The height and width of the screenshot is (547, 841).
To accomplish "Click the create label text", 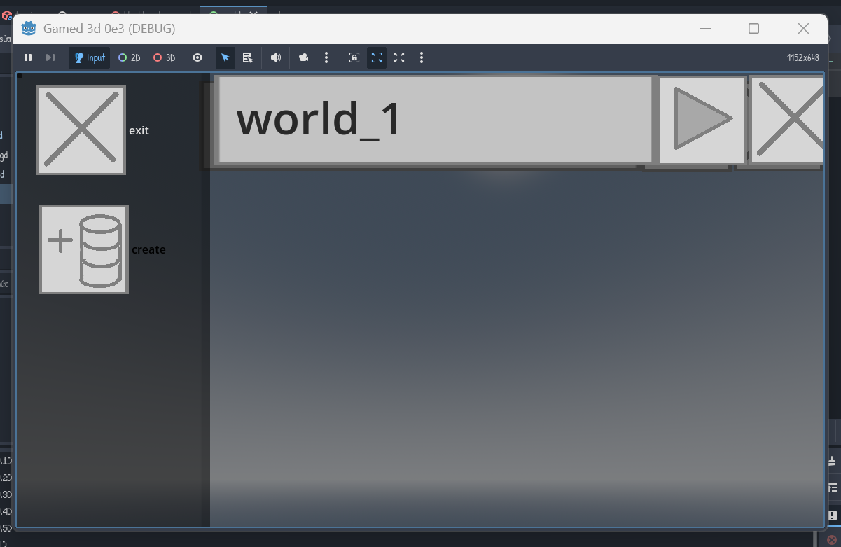I will [148, 250].
